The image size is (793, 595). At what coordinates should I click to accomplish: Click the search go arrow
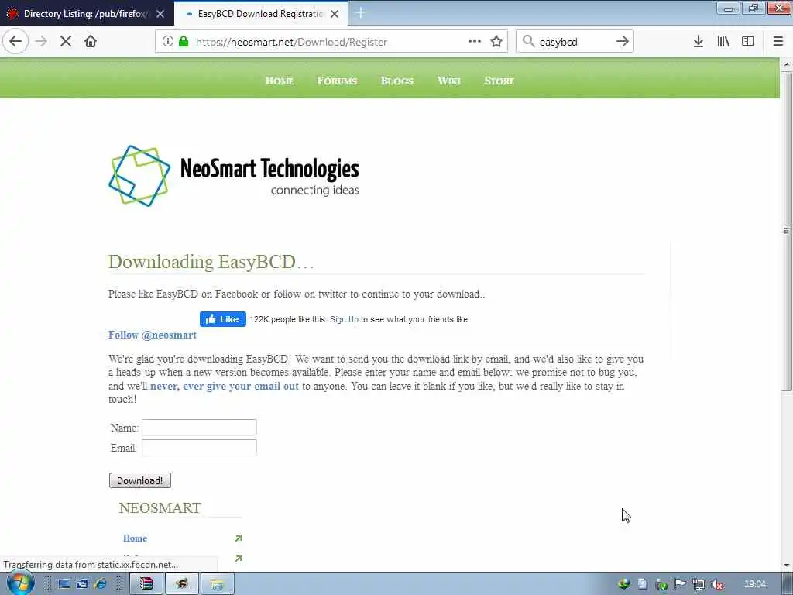[623, 42]
